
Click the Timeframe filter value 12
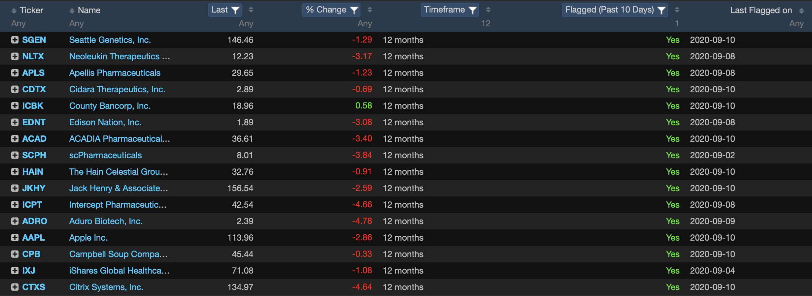pos(486,23)
